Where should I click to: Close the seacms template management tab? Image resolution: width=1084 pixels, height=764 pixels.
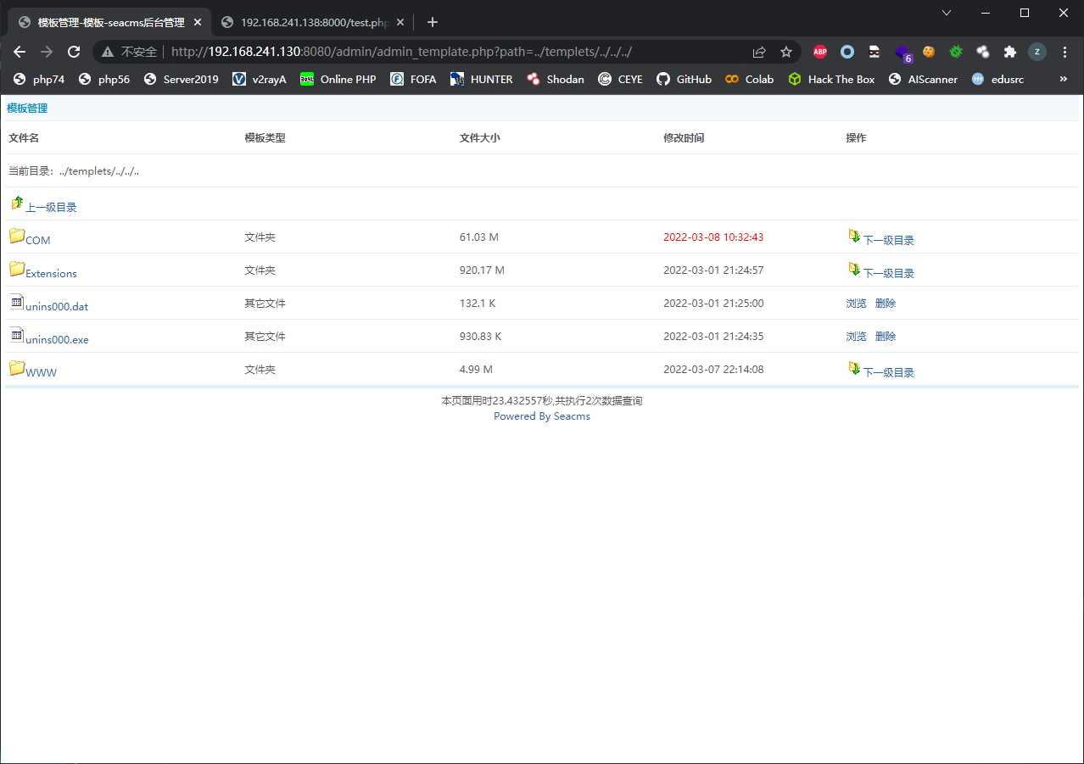[x=197, y=22]
